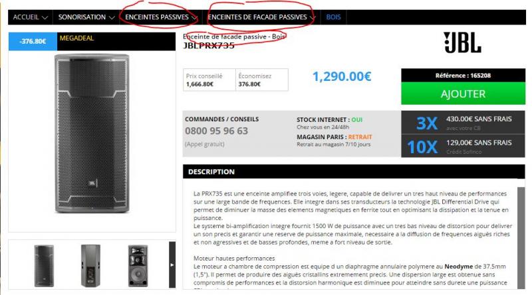Click the 0800 95 96 63 phone number
The width and height of the screenshot is (532, 295).
217,131
